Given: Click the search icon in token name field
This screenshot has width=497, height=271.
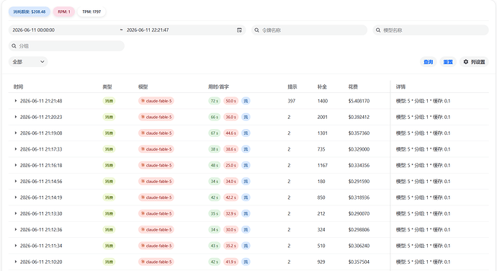Looking at the screenshot, I should pyautogui.click(x=256, y=30).
